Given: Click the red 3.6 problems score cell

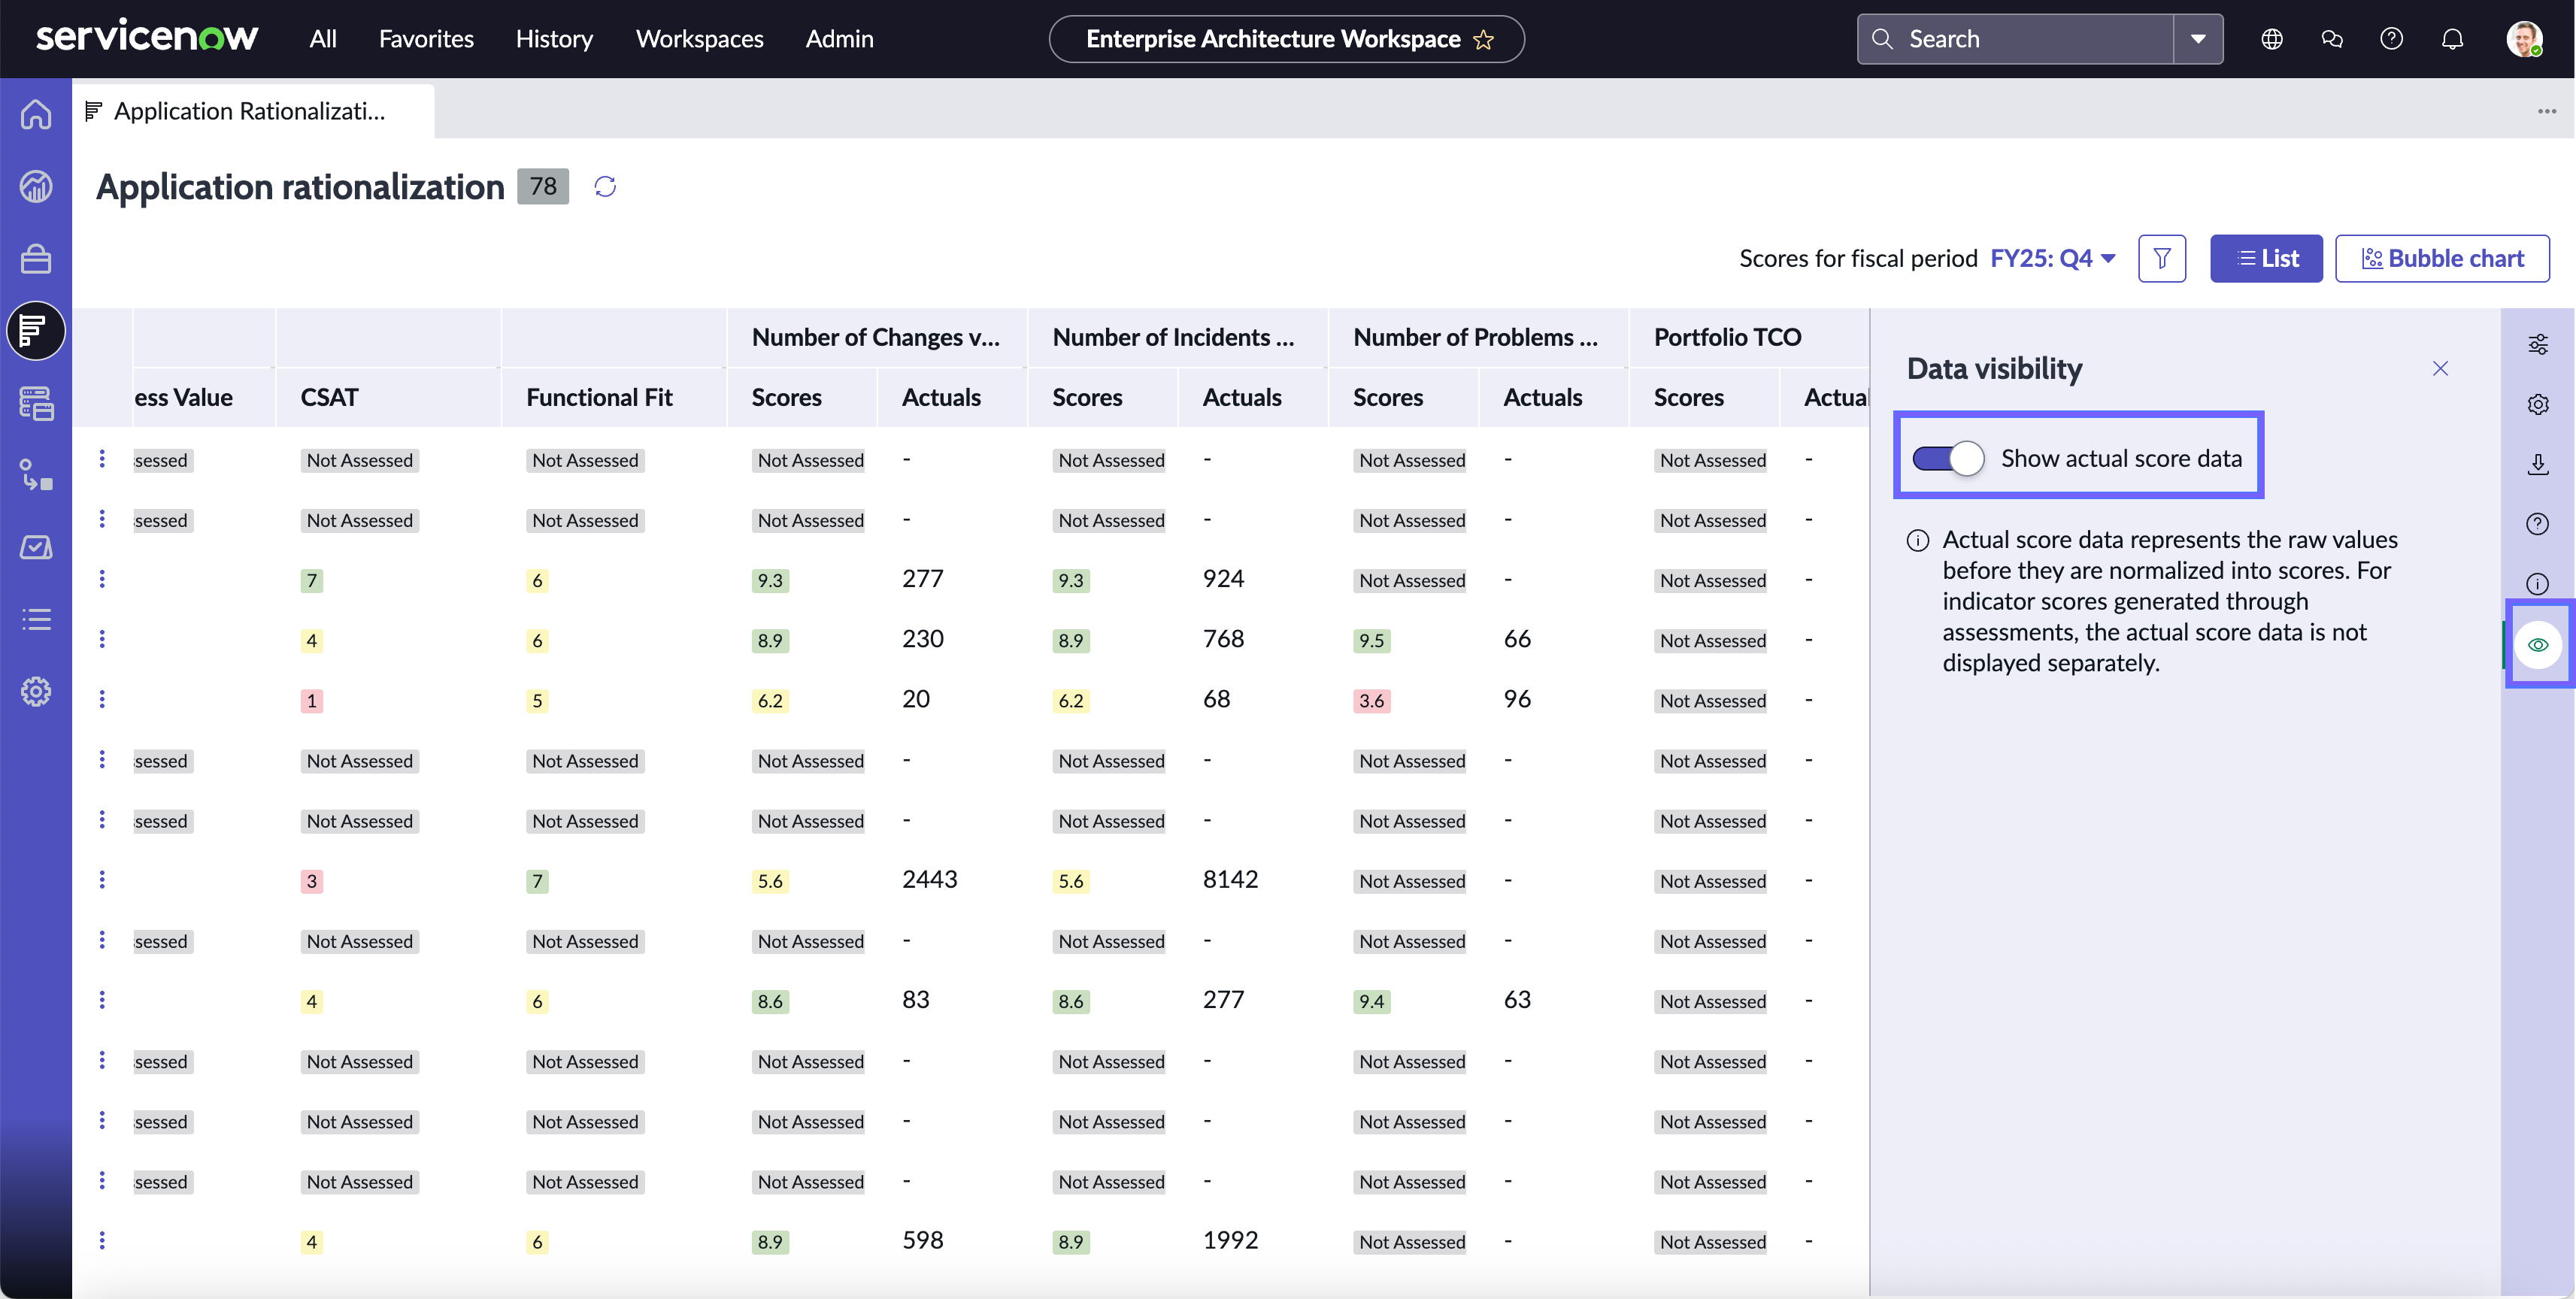Looking at the screenshot, I should tap(1371, 700).
